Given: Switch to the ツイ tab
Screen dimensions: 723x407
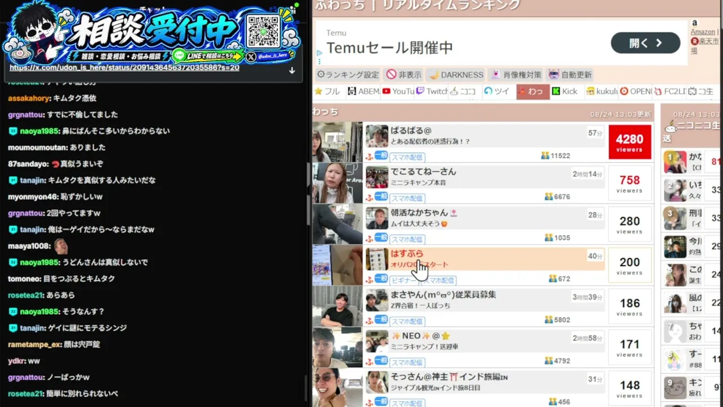Looking at the screenshot, I should tap(499, 92).
